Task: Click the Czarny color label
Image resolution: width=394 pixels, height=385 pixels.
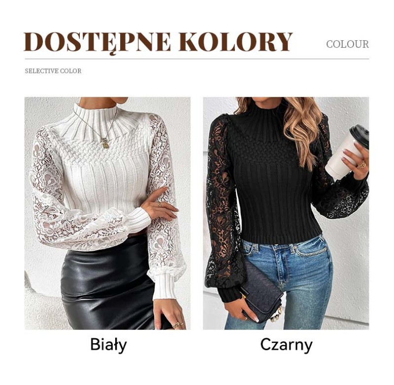Action: pyautogui.click(x=286, y=345)
